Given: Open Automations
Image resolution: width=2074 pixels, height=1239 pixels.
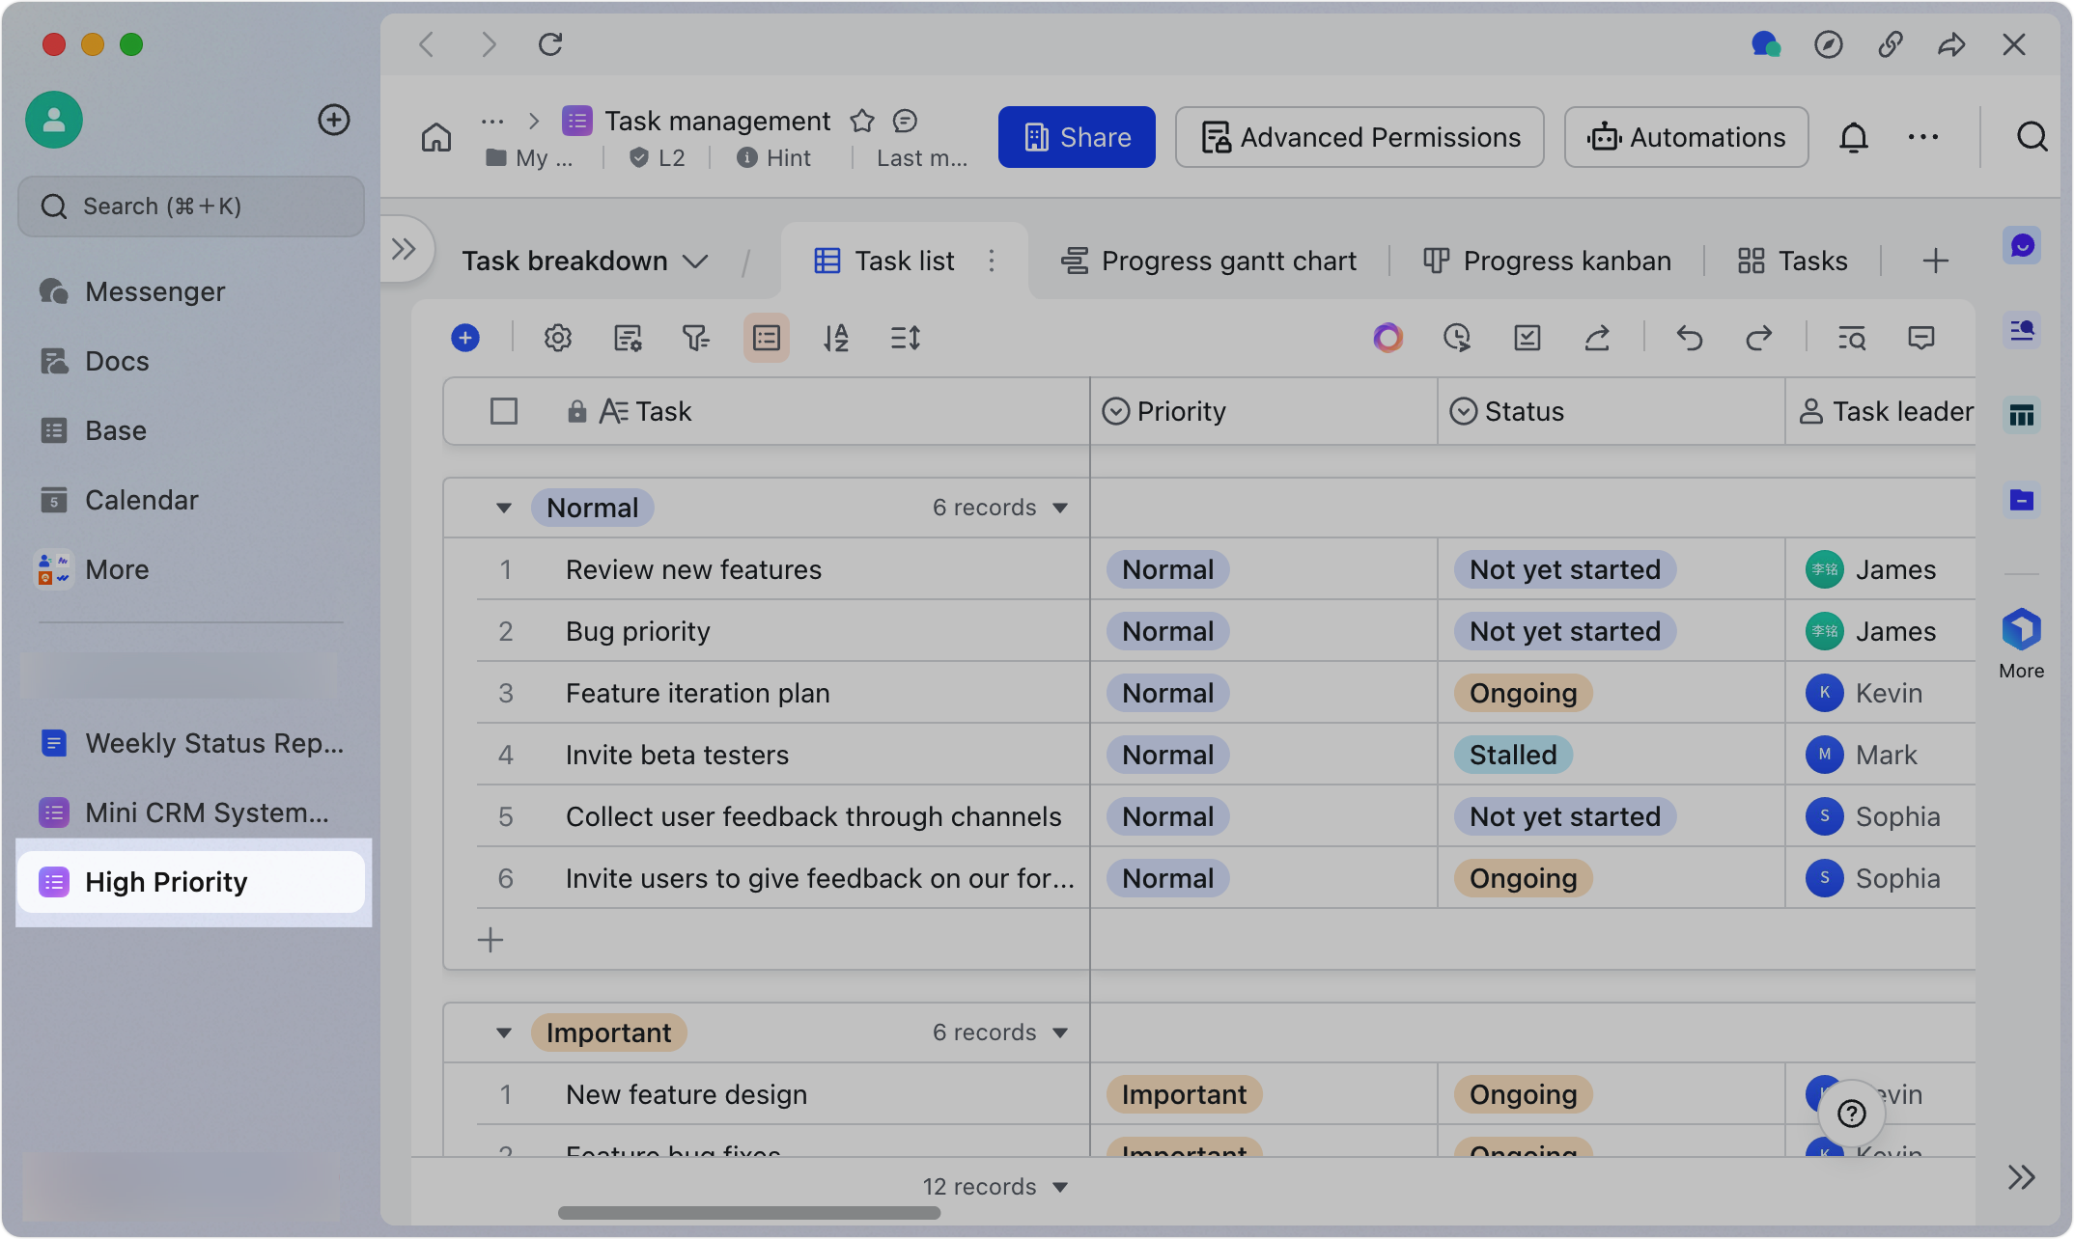Looking at the screenshot, I should pos(1686,137).
